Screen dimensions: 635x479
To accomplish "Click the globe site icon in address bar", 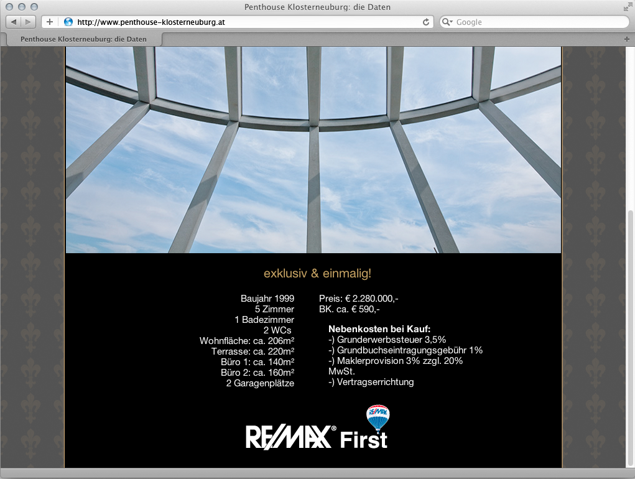I will [68, 22].
